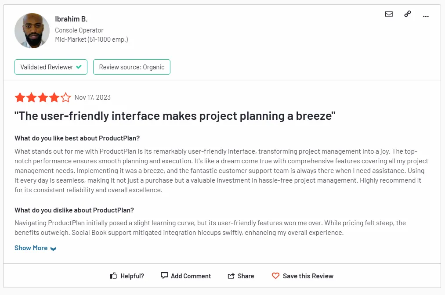Expand the review with Show More
Viewport: 445px width, 295px height.
click(36, 248)
